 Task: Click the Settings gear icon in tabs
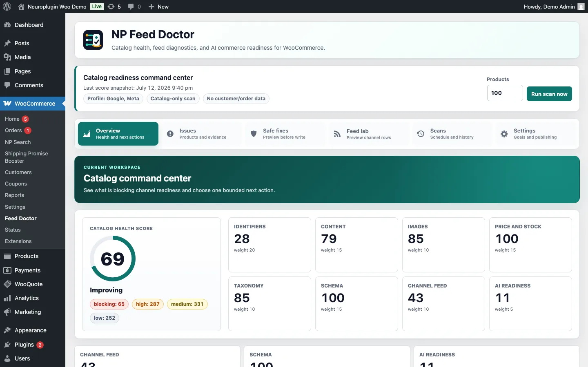pyautogui.click(x=504, y=134)
